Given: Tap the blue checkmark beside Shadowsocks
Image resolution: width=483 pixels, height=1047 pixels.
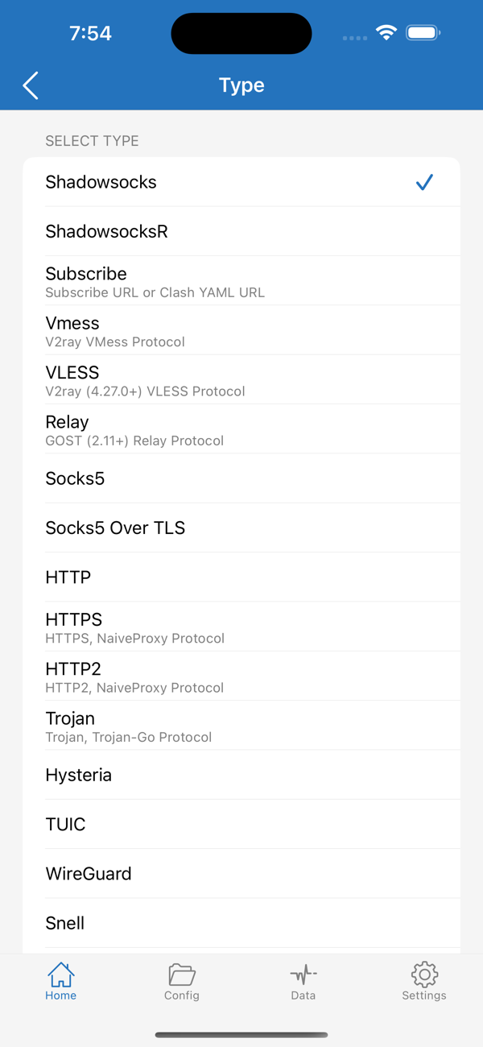Looking at the screenshot, I should tap(424, 183).
